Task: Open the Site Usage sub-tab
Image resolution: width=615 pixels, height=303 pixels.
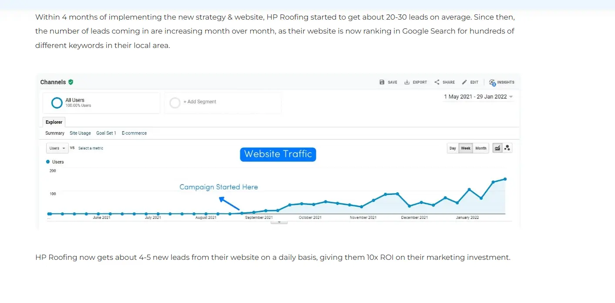Action: 80,133
